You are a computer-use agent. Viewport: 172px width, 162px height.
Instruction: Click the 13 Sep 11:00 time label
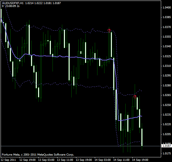(x=65, y=160)
